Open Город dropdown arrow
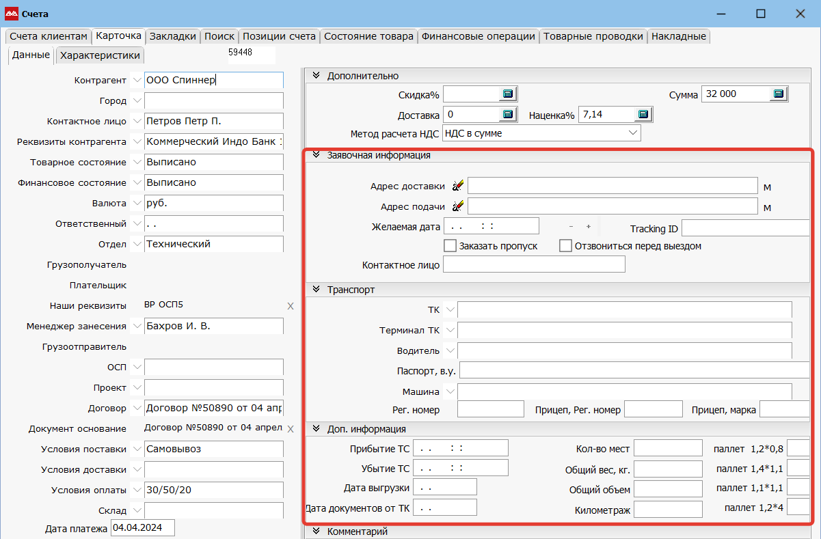 137,101
